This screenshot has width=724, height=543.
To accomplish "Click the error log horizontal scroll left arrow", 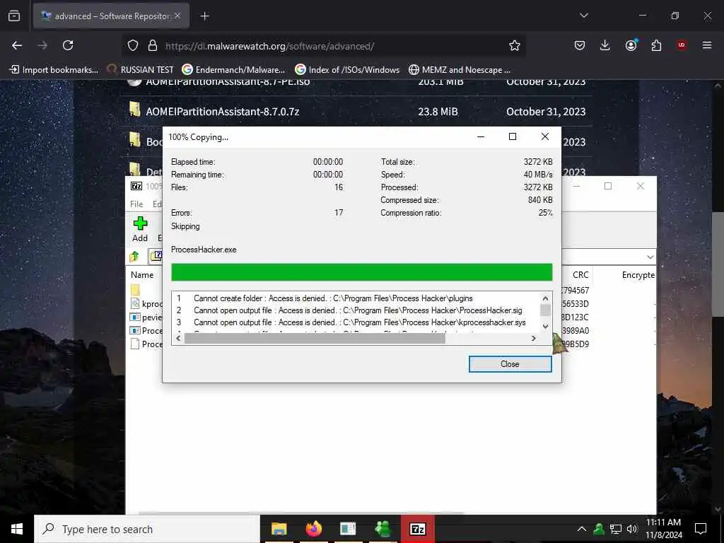I will 179,339.
